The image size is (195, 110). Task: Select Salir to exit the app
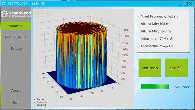tap(16, 102)
